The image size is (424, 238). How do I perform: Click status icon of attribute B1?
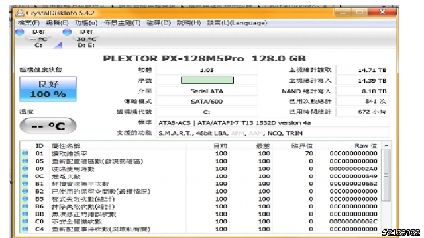coord(25,184)
